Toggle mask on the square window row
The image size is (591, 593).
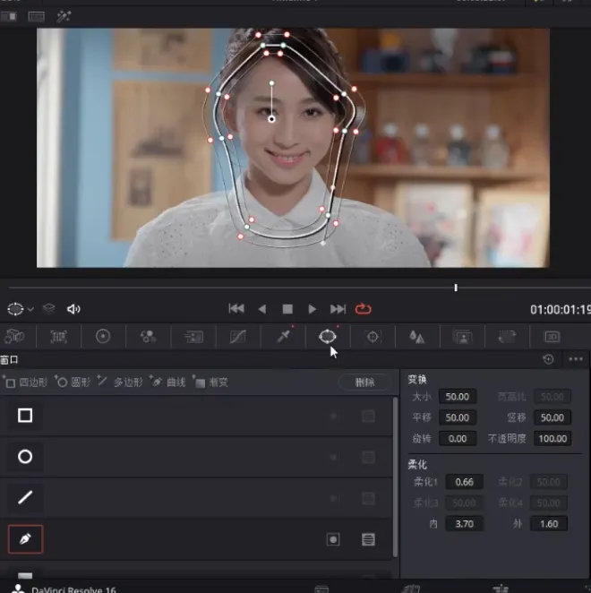(368, 416)
